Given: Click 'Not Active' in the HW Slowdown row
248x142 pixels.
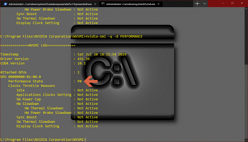Looking at the screenshot, I should (x=88, y=104).
